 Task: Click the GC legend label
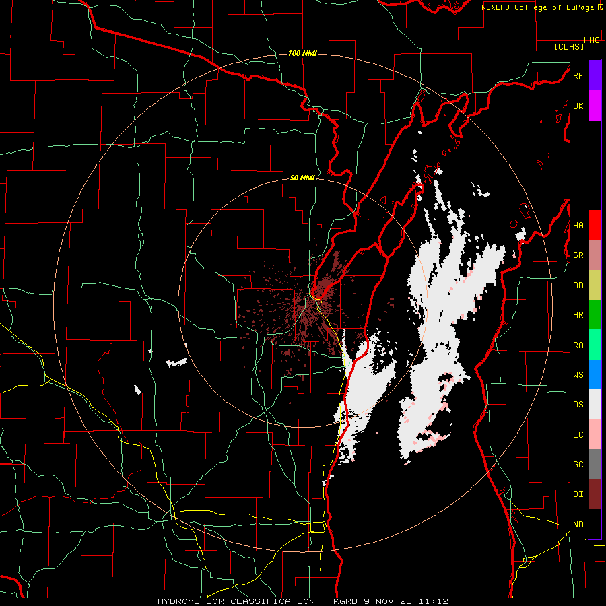point(578,465)
